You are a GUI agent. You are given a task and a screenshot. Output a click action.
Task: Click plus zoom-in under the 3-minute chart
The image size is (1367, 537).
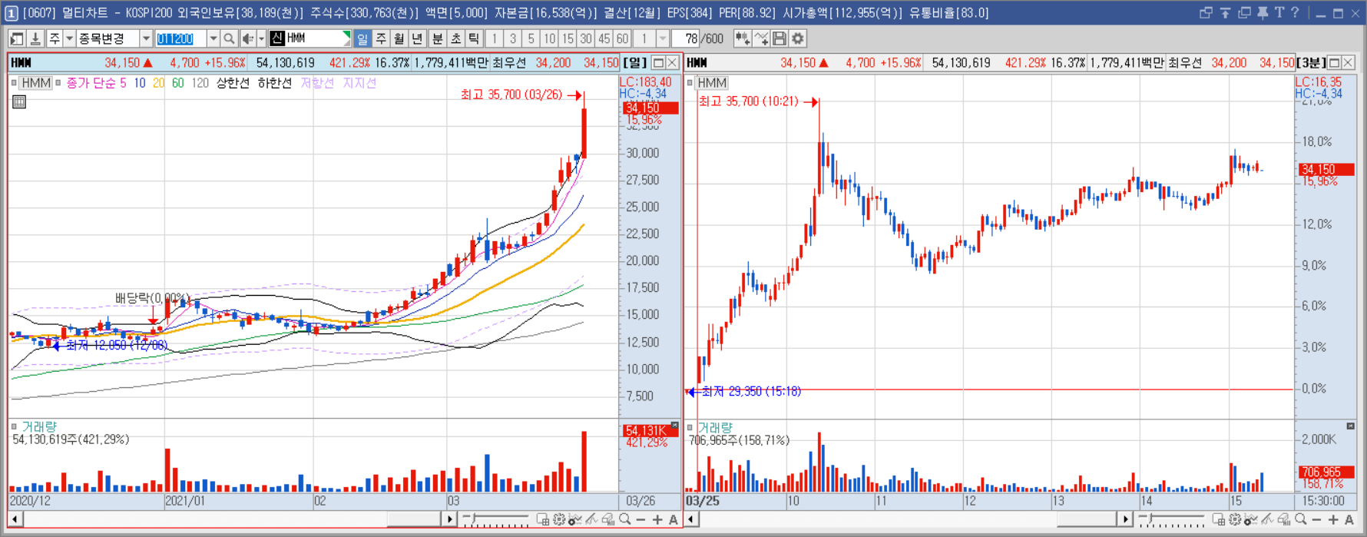(x=1333, y=520)
